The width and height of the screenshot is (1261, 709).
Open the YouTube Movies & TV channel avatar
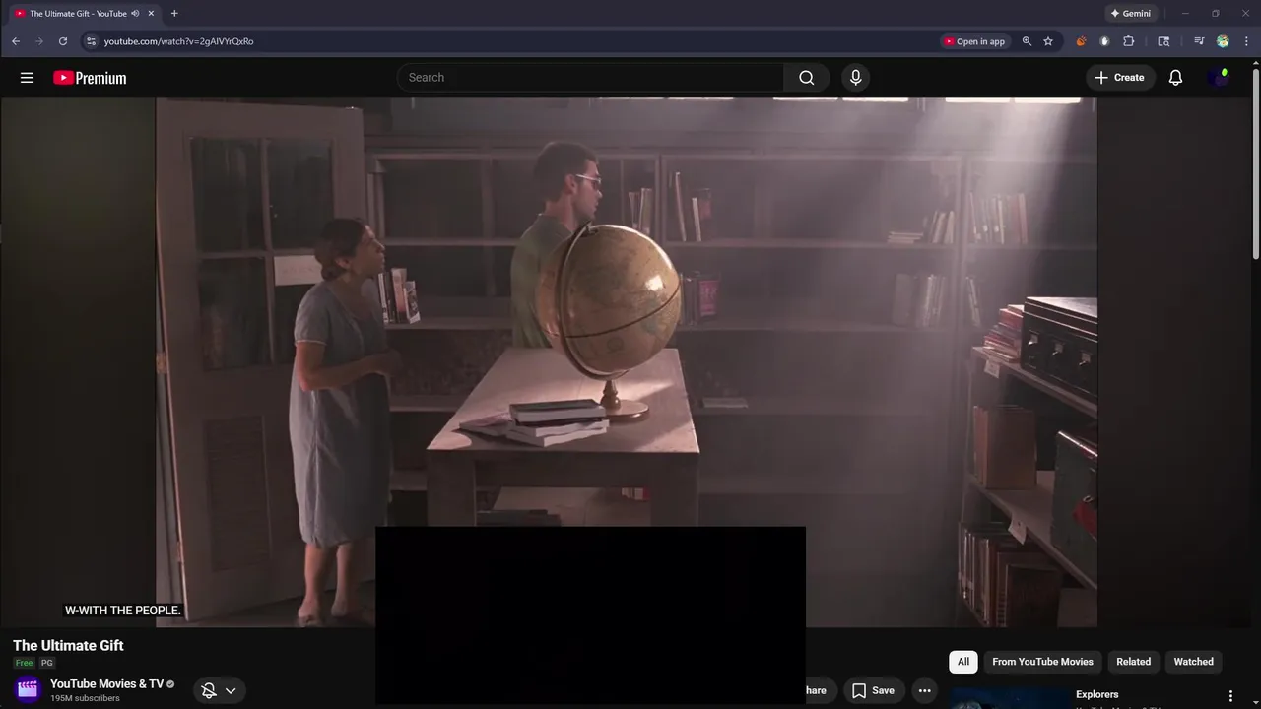pos(28,689)
